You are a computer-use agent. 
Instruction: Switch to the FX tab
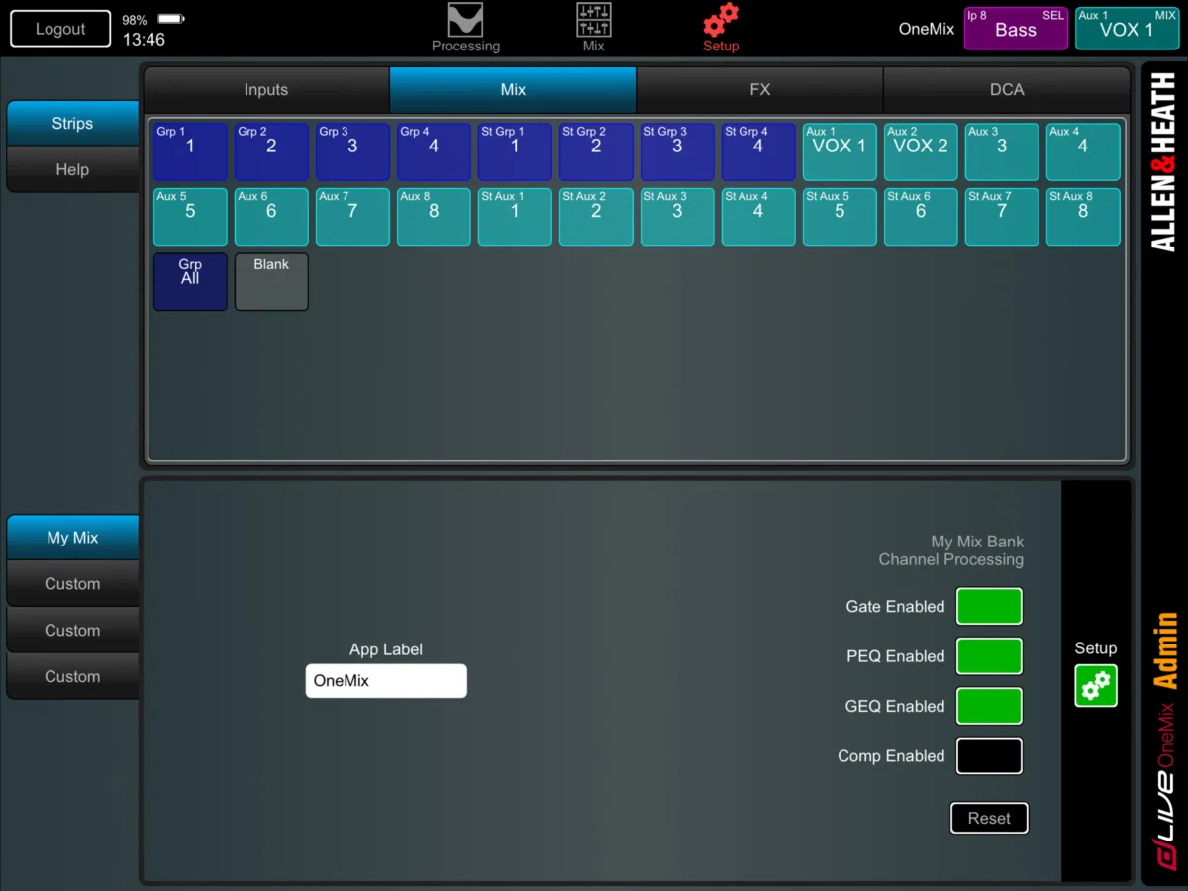click(x=759, y=89)
